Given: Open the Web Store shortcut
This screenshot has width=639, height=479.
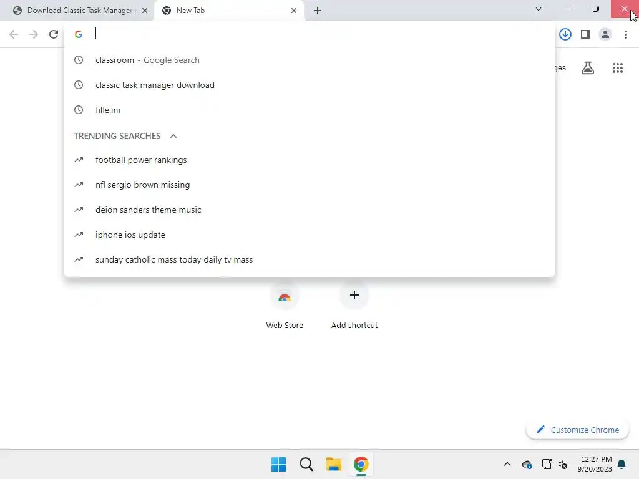Looking at the screenshot, I should pos(285,307).
